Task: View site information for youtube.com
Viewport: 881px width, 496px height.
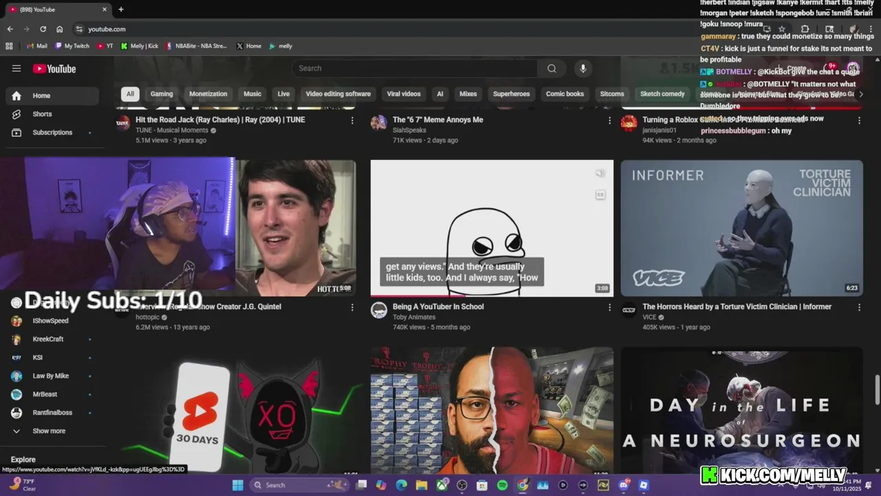Action: click(79, 29)
